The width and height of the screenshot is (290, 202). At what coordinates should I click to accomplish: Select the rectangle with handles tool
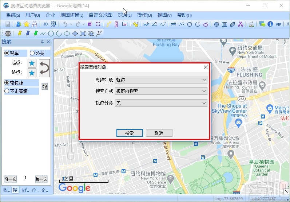tap(83, 34)
